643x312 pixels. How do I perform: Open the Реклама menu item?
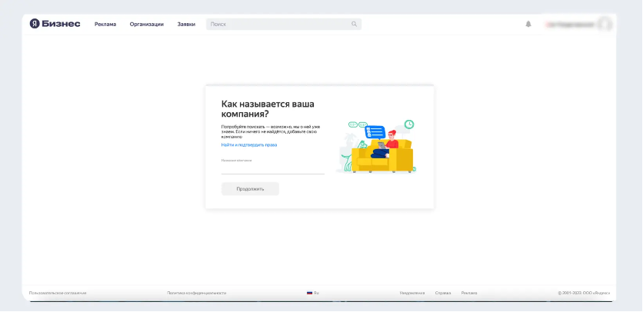tap(105, 24)
